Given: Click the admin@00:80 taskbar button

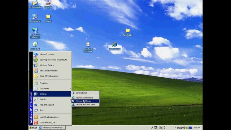Looking at the screenshot, I should (x=52, y=127).
